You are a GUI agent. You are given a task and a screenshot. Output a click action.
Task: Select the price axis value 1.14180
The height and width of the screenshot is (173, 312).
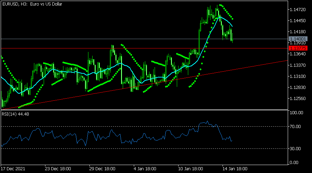coord(298,31)
